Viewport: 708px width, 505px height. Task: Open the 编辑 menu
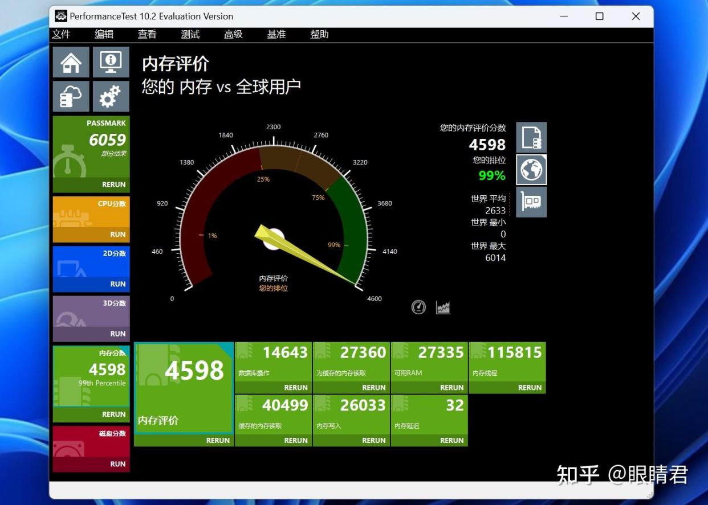pos(104,34)
